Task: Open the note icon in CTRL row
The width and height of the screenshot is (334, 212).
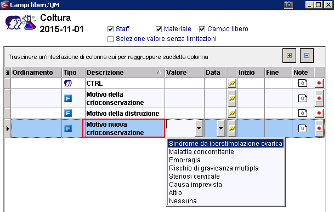Action: 303,83
